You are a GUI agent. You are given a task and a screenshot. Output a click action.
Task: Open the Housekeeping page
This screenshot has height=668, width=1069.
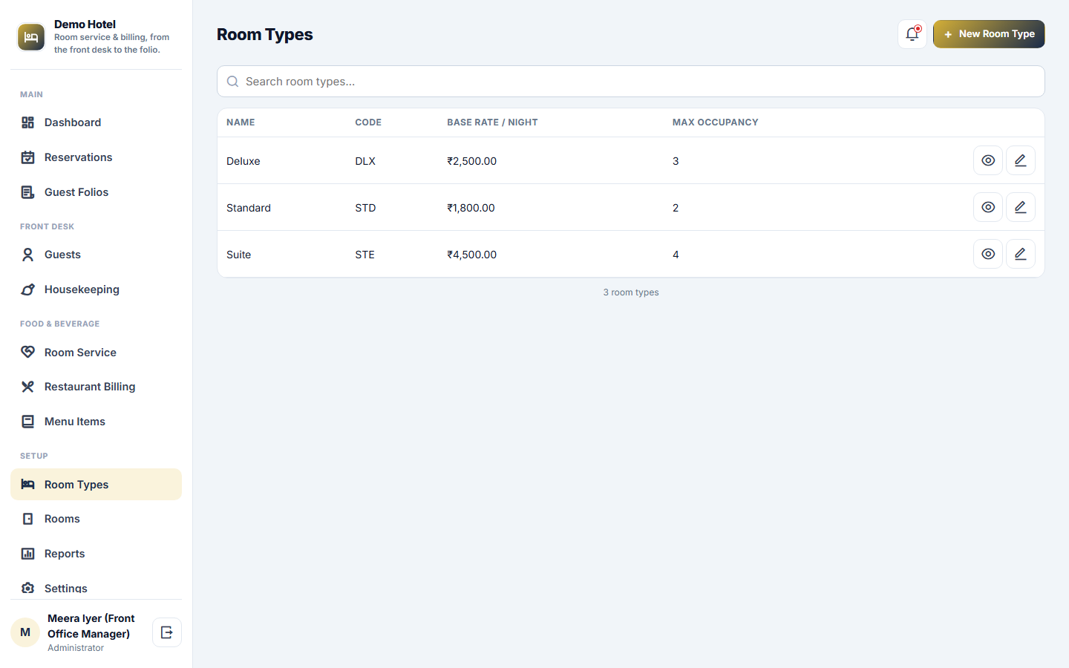click(x=96, y=289)
